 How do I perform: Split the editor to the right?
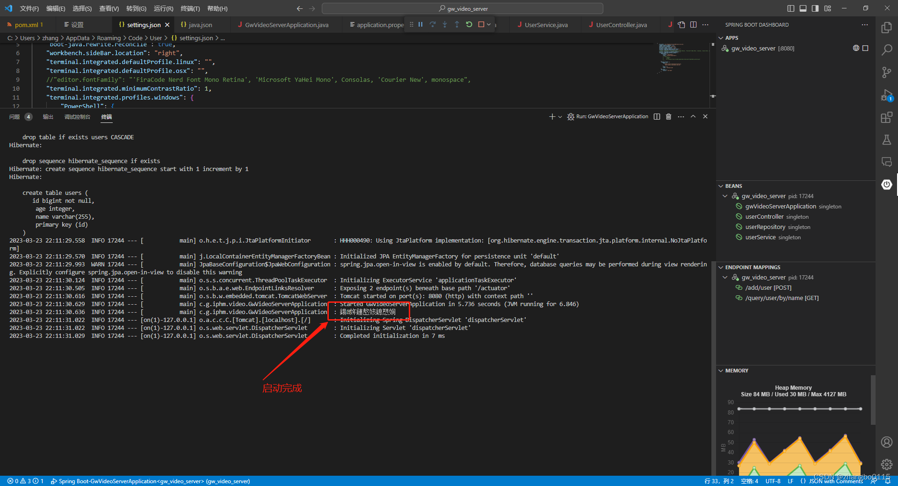coord(693,25)
